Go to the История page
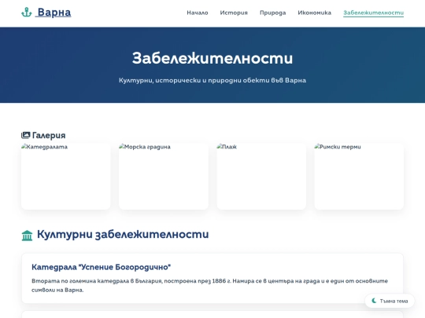This screenshot has height=318, width=425. tap(234, 13)
